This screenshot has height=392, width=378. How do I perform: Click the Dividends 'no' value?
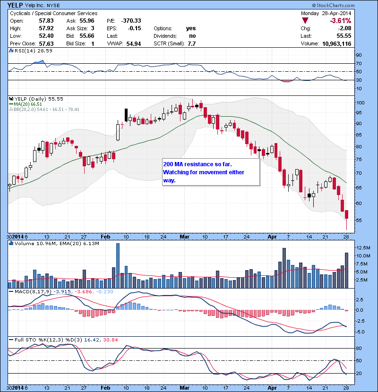point(192,36)
